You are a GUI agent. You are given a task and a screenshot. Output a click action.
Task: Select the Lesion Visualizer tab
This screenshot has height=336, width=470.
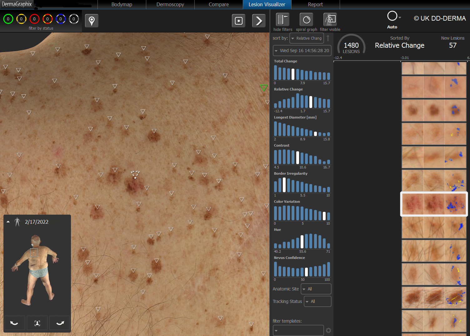click(267, 5)
